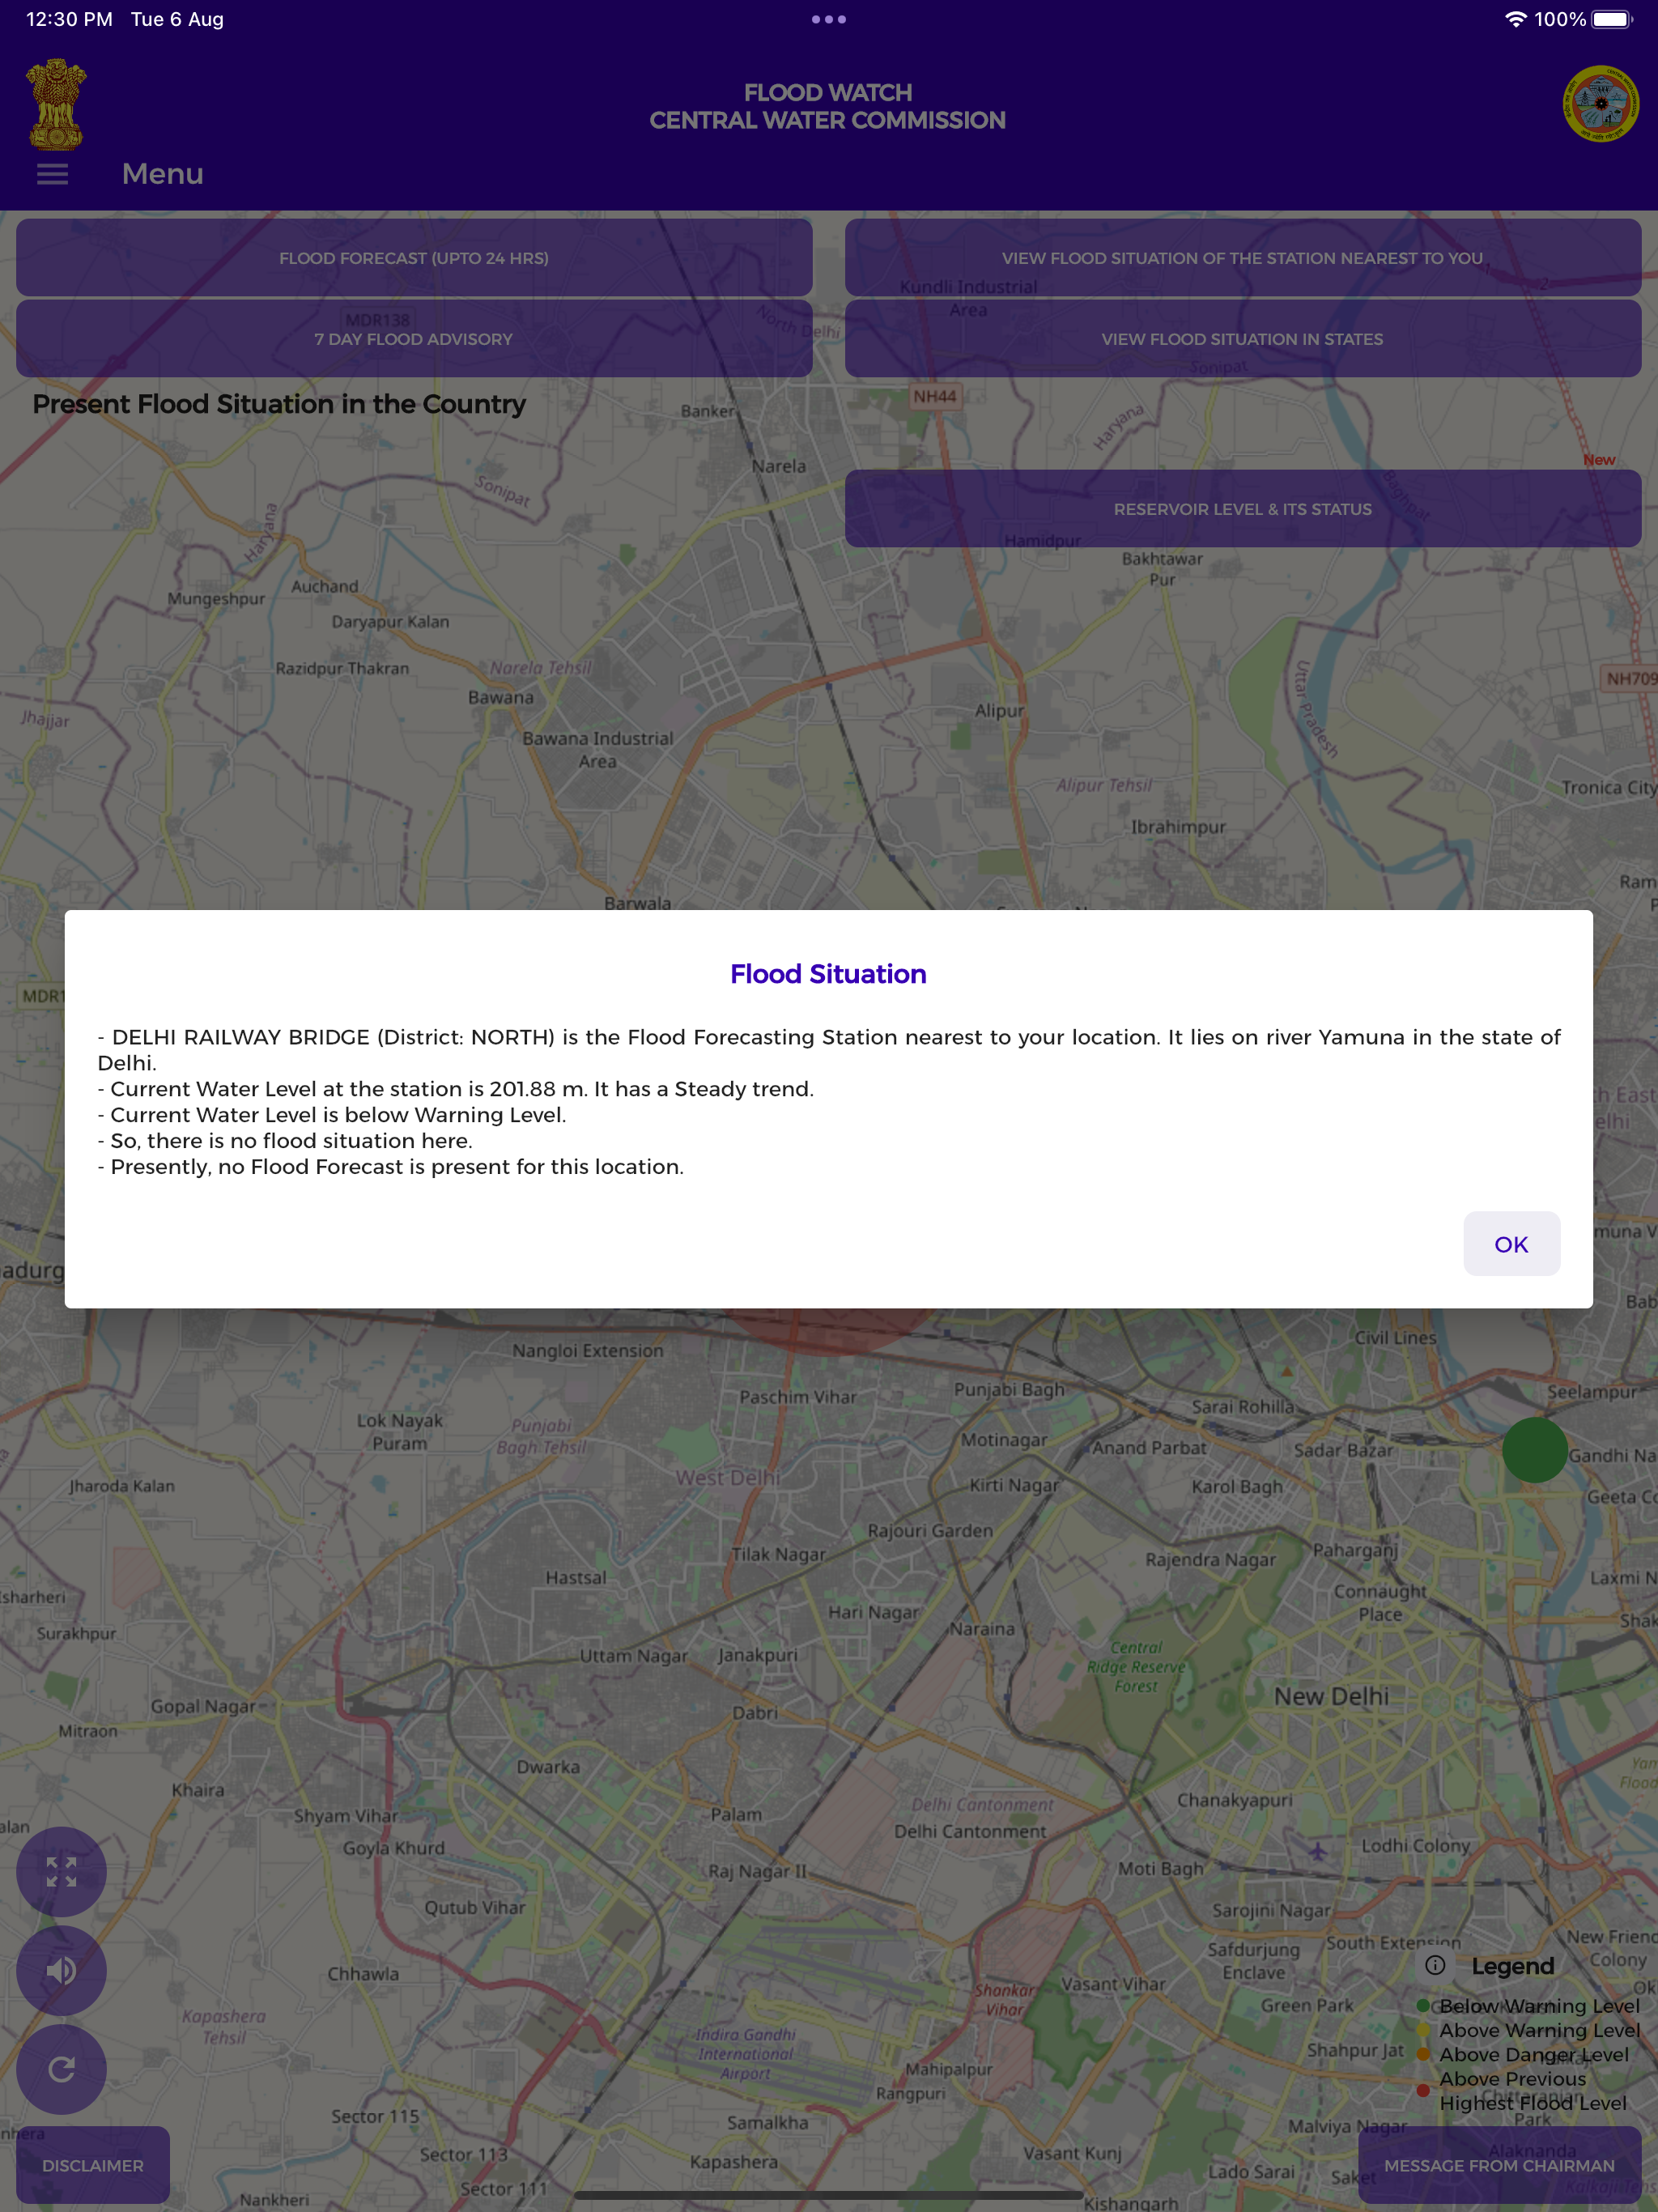
Task: Tap the Legend heading text
Action: (1512, 1966)
